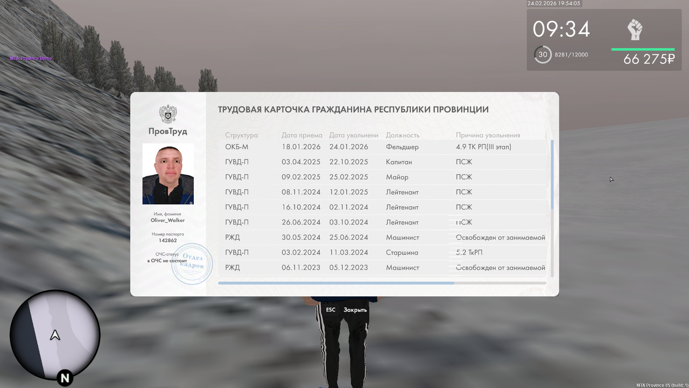This screenshot has height=388, width=689.
Task: Click passport number 142862
Action: click(168, 240)
